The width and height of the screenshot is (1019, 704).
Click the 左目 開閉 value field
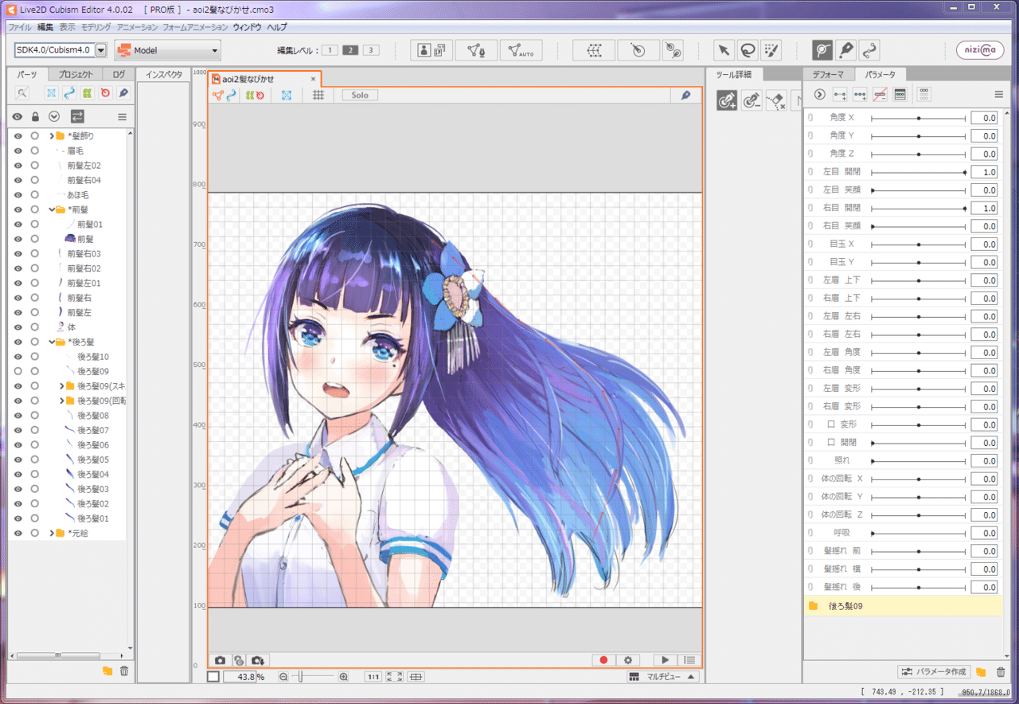click(984, 172)
